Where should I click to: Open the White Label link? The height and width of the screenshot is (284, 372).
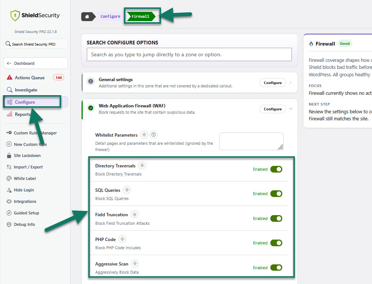[25, 178]
